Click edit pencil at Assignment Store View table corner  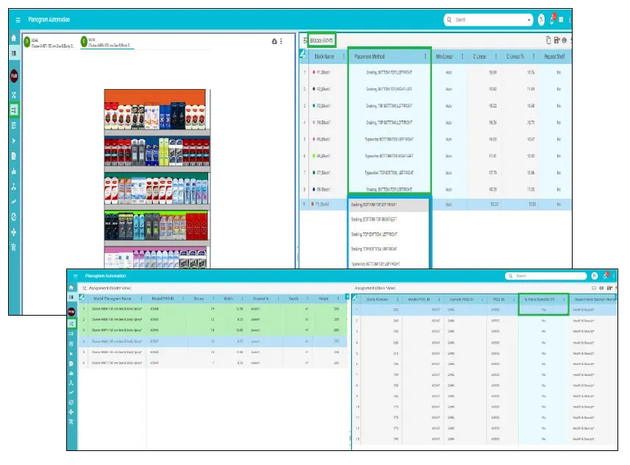pos(355,297)
